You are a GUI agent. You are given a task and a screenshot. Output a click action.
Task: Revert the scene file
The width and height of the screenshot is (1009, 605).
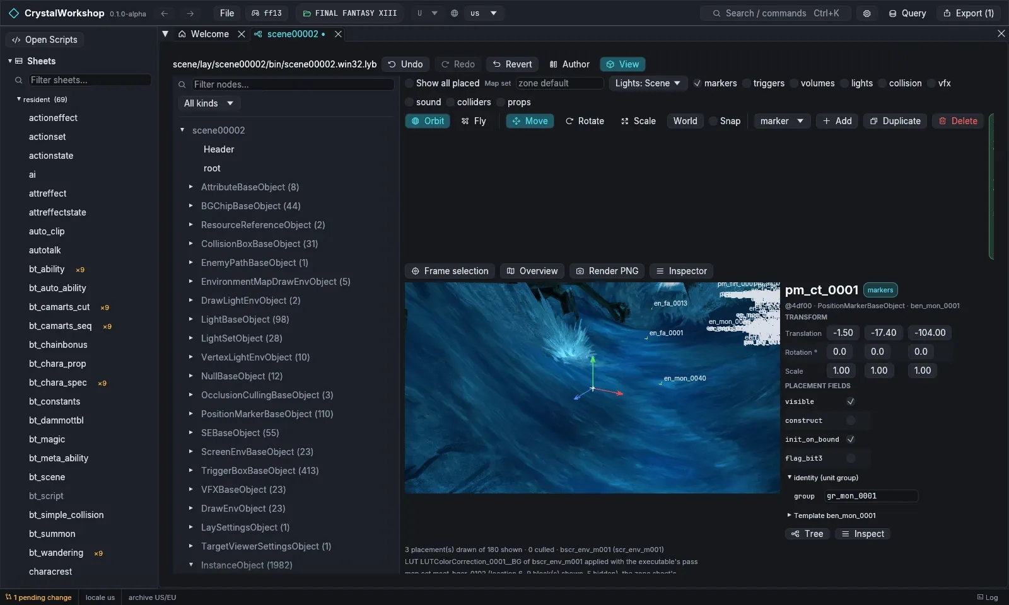pyautogui.click(x=512, y=64)
